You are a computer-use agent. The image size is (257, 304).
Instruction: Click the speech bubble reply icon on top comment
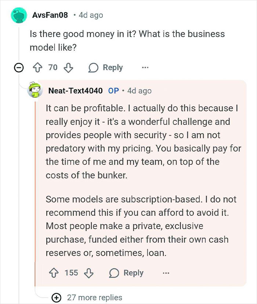(x=93, y=68)
